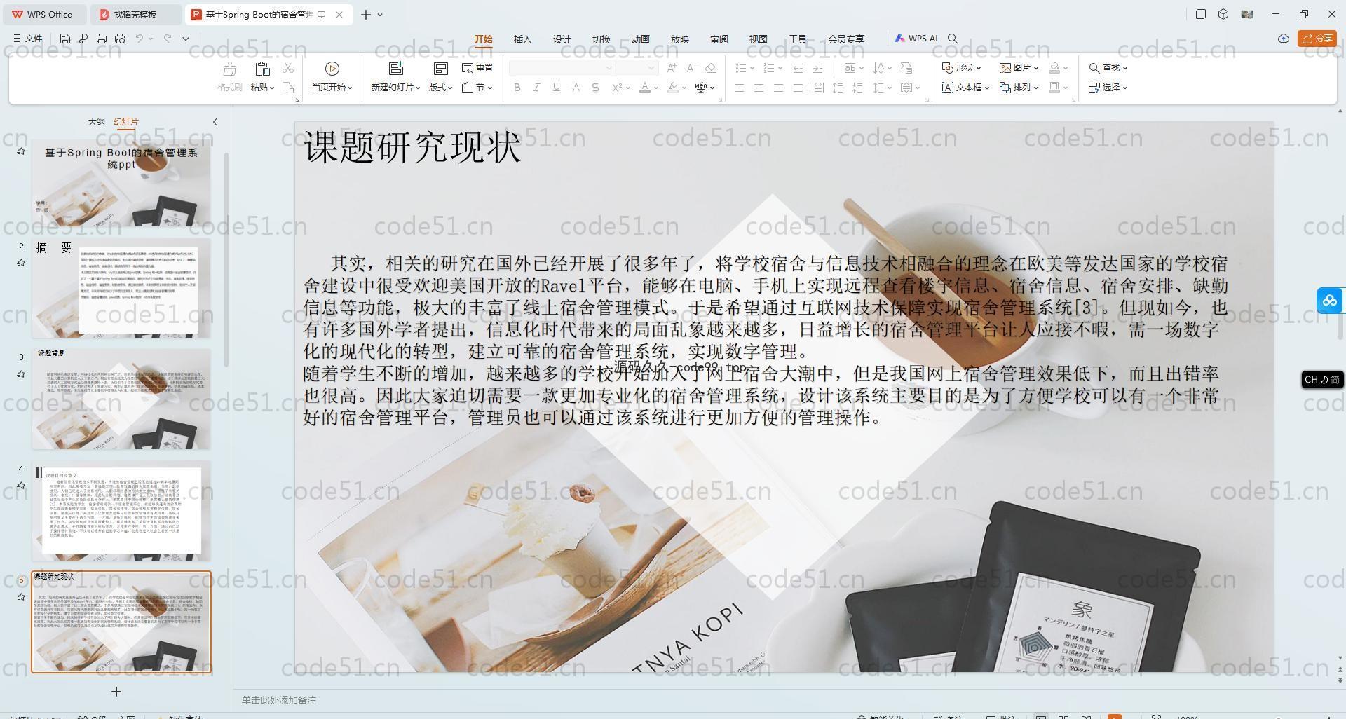This screenshot has width=1346, height=719.
Task: Open the Picture (图片) dropdown
Action: pyautogui.click(x=1019, y=68)
